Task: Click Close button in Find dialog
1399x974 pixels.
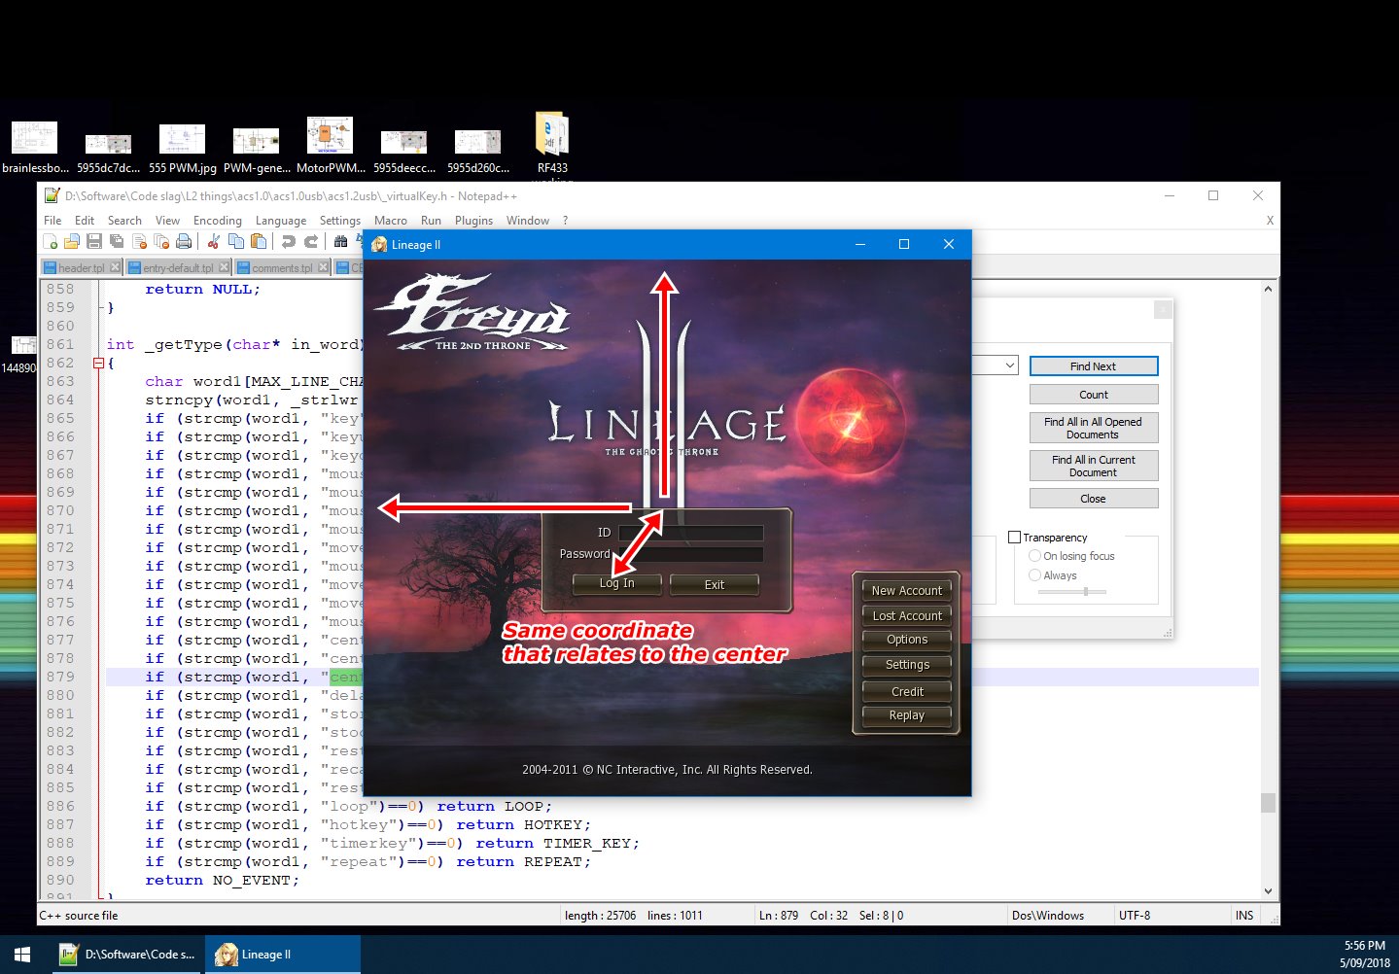Action: (1094, 499)
